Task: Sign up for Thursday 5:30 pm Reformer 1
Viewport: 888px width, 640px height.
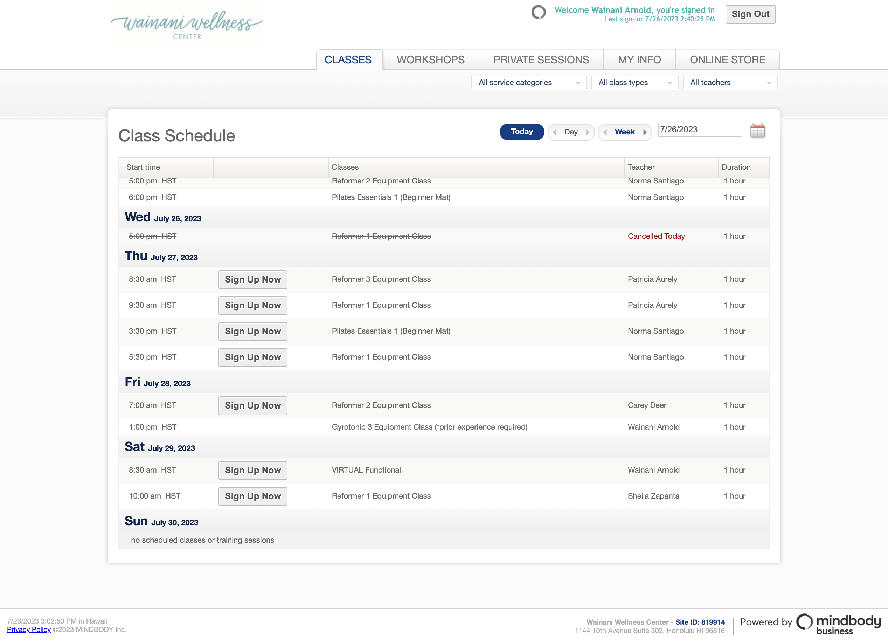Action: 252,357
